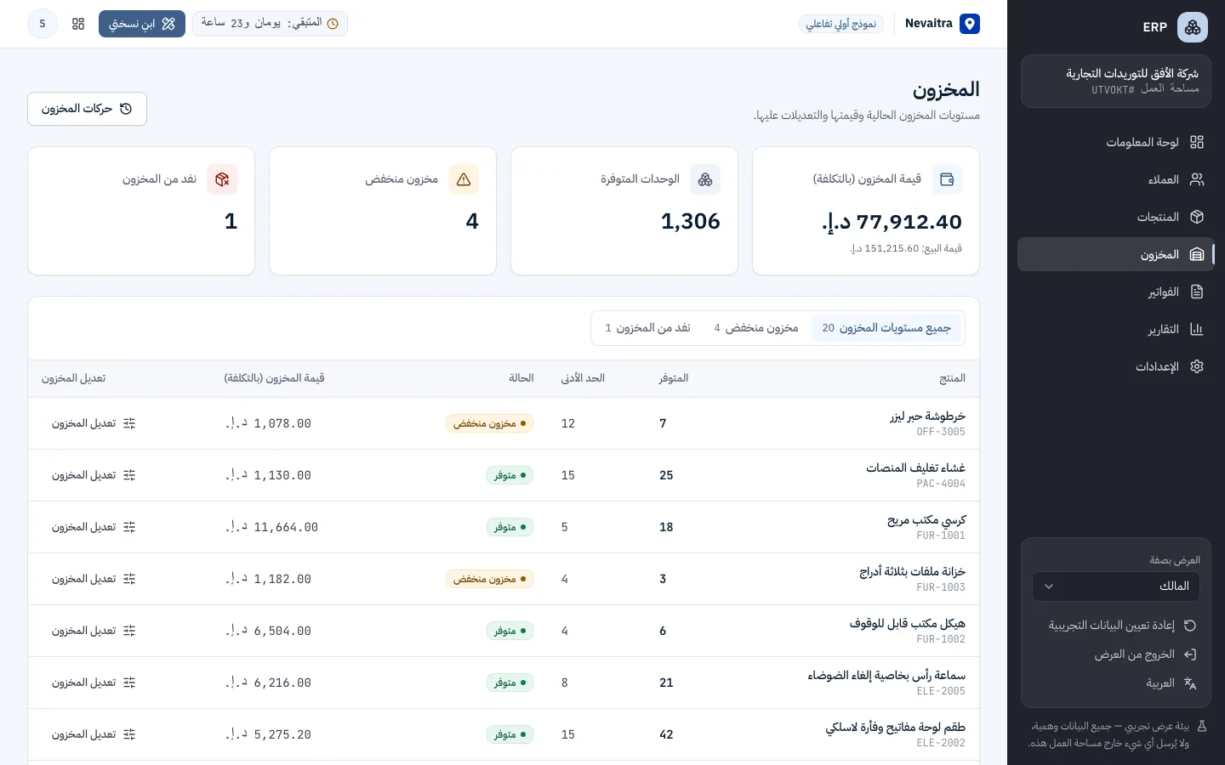Image resolution: width=1225 pixels, height=765 pixels.
Task: Click the 'نموذج أولي تفاعلي' prototype badge
Action: point(841,24)
